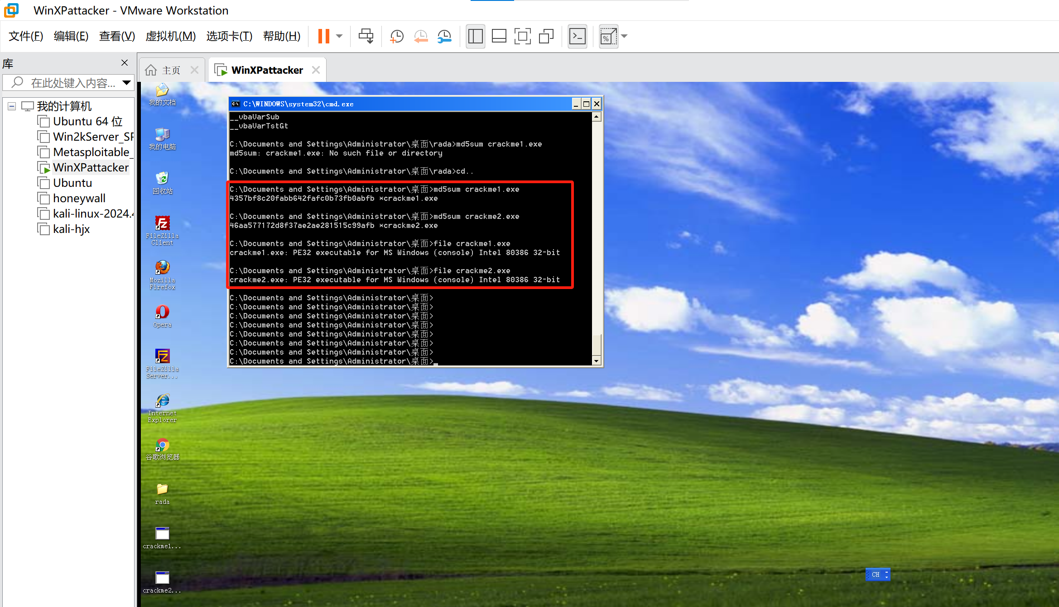The height and width of the screenshot is (607, 1059).
Task: Open the console view icon
Action: click(x=578, y=36)
